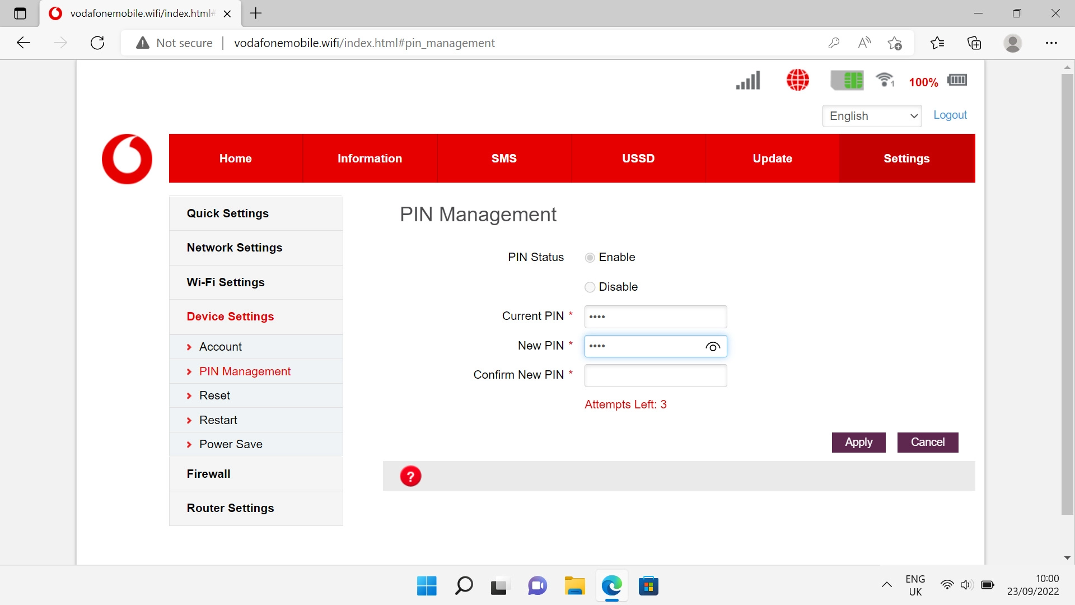The height and width of the screenshot is (605, 1075).
Task: Reveal the New PIN with the eye icon
Action: (x=712, y=347)
